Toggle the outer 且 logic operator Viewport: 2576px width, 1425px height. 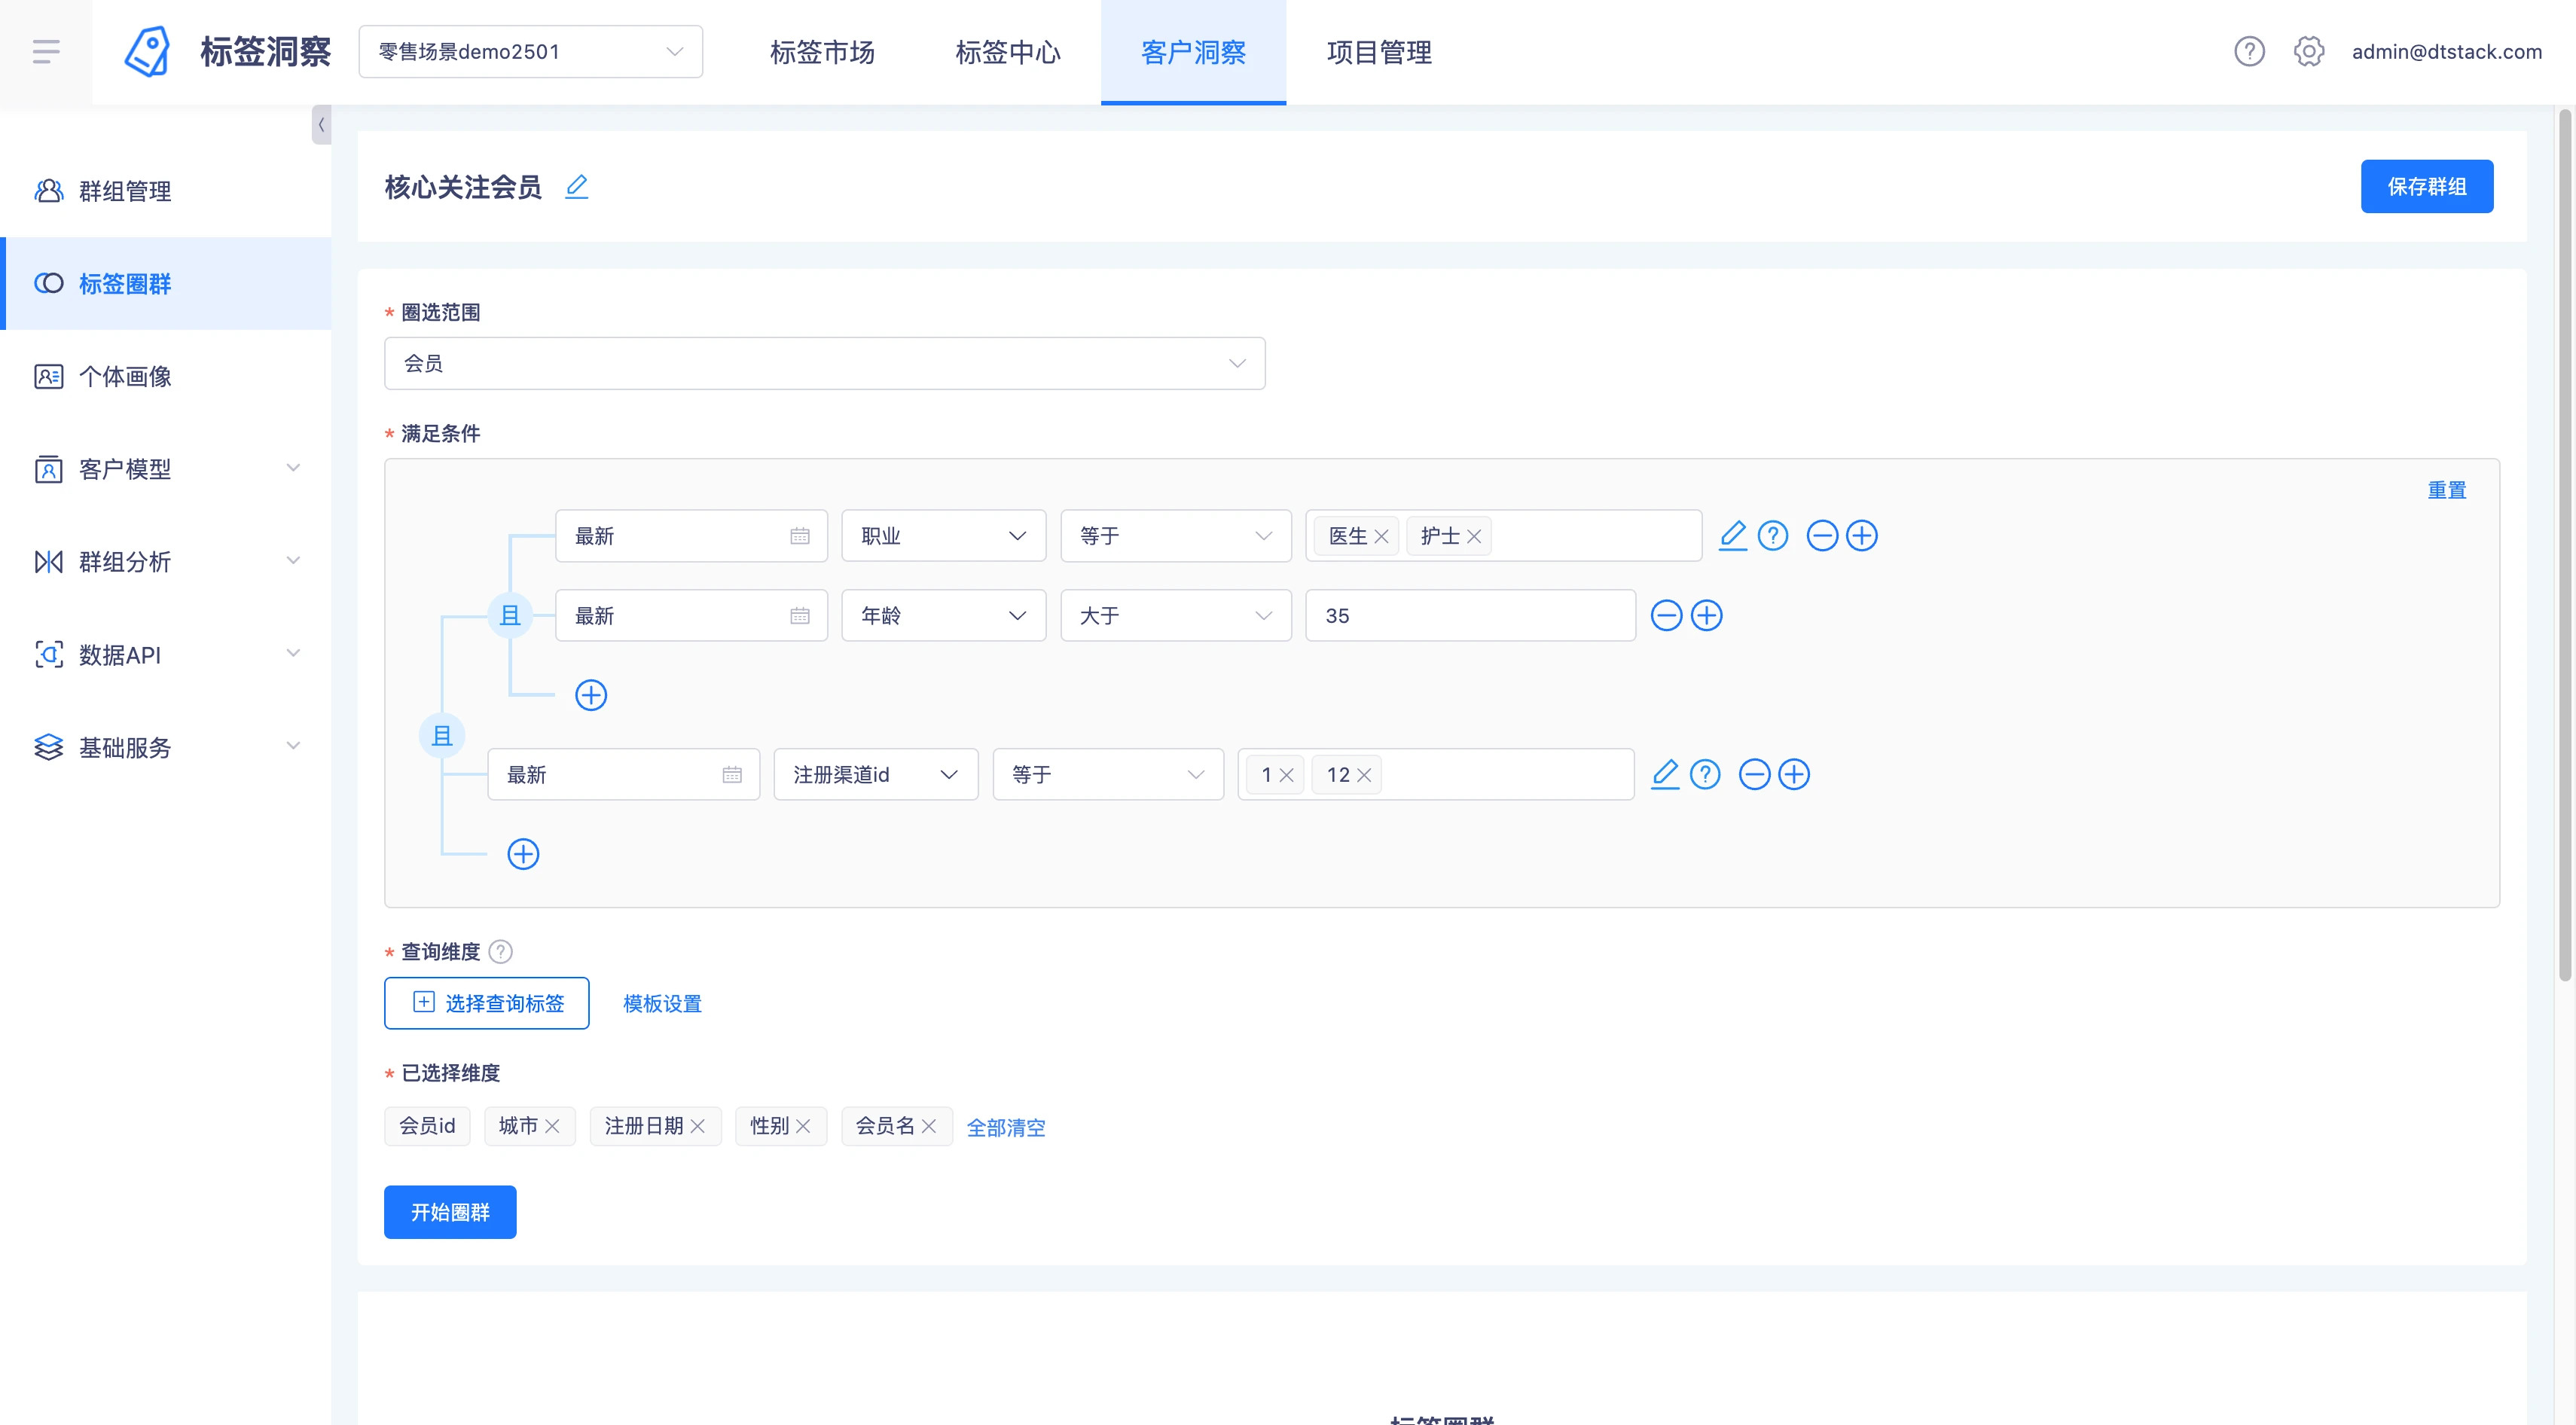click(x=442, y=736)
